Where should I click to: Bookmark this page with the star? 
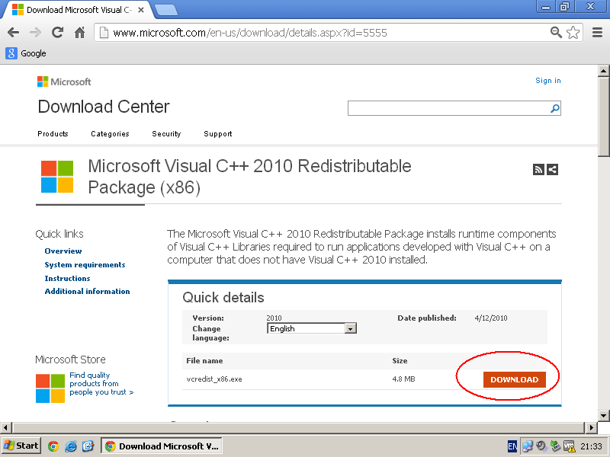573,33
